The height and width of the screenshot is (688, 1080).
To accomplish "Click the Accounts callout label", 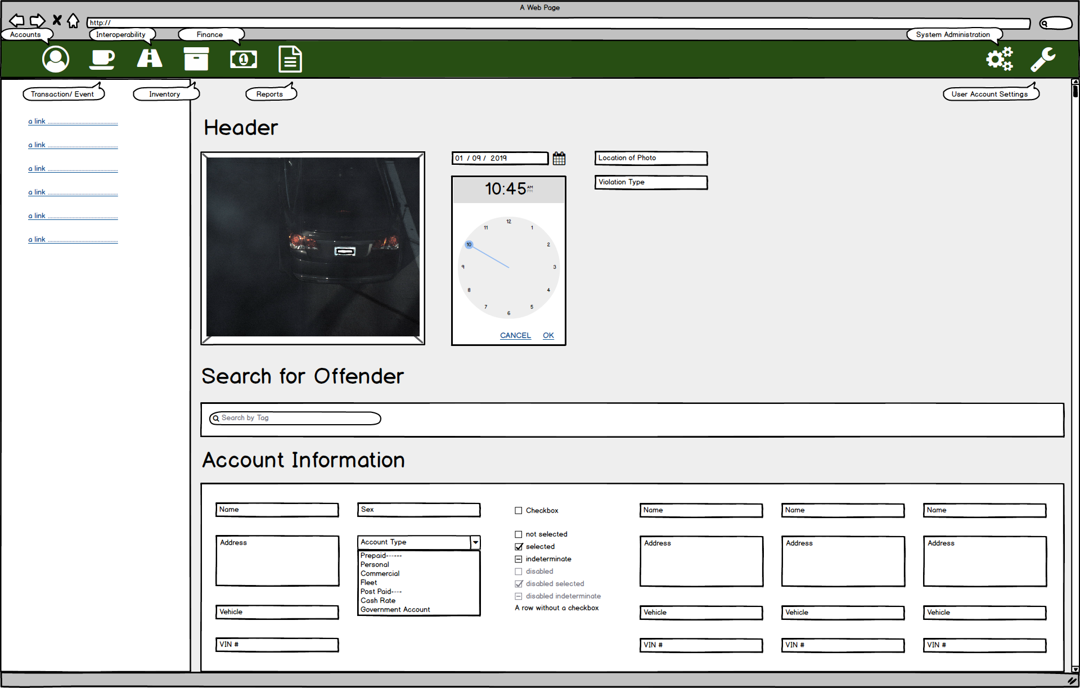I will click(x=26, y=34).
